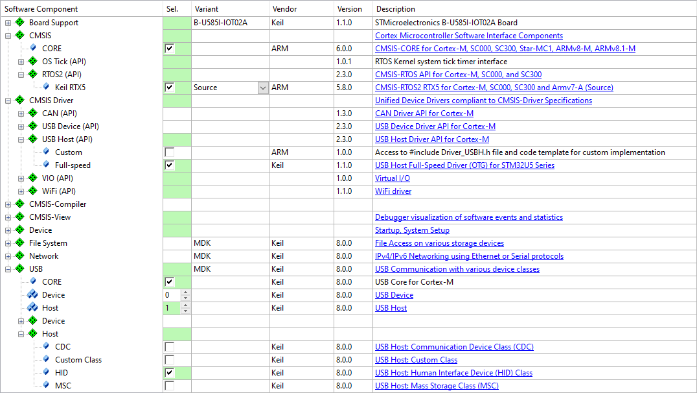Click the multi-instance icon beside USB Host row

pos(32,308)
